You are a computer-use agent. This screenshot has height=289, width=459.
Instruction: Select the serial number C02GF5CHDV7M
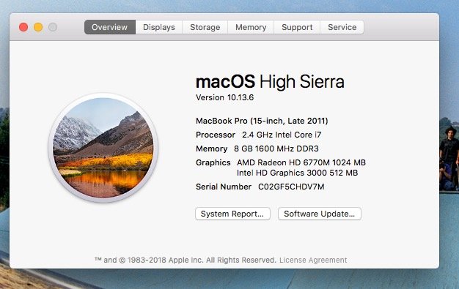[x=291, y=187]
